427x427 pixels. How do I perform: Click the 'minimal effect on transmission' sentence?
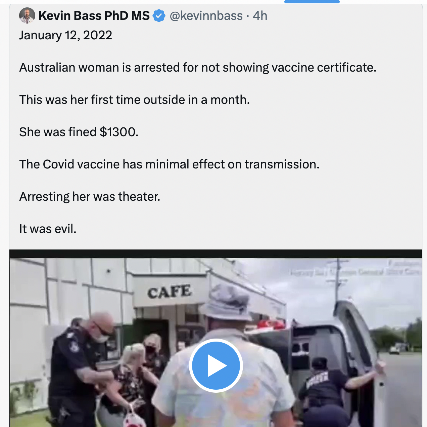(x=169, y=164)
